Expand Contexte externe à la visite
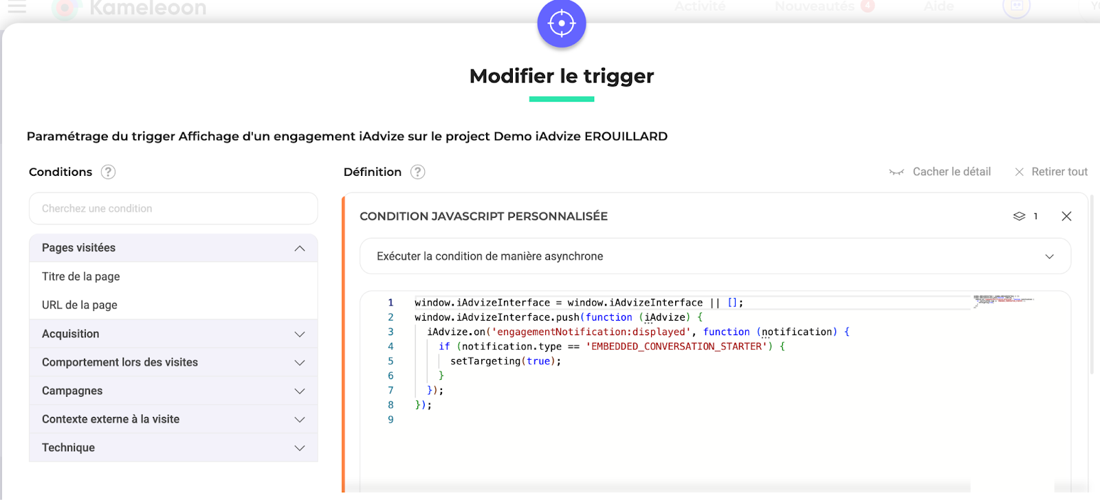 [173, 419]
